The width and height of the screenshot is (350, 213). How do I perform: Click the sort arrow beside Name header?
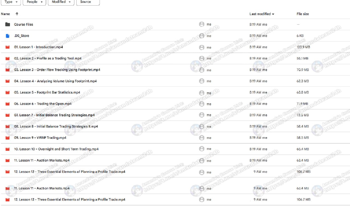[x=17, y=14]
